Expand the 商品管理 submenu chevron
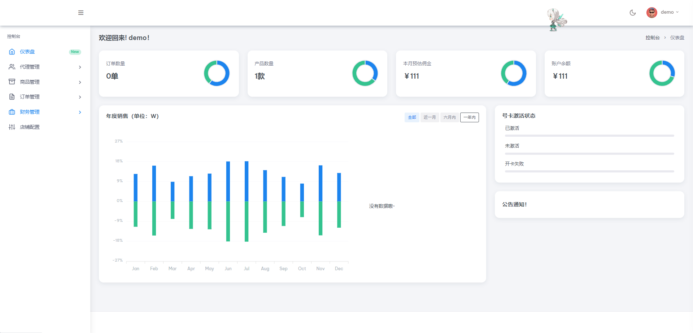Image resolution: width=693 pixels, height=333 pixels. click(80, 82)
